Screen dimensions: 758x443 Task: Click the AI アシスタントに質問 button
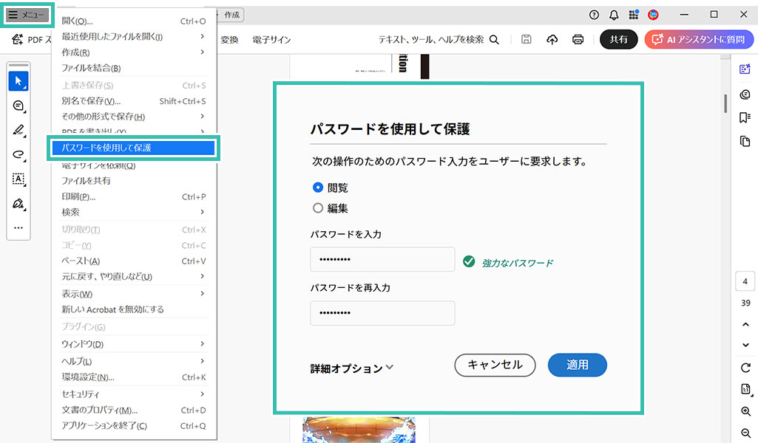pyautogui.click(x=699, y=40)
